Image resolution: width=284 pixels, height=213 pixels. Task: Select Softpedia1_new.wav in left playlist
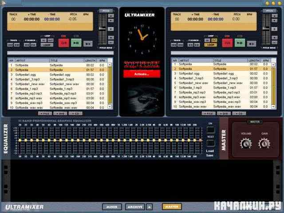coord(57,84)
